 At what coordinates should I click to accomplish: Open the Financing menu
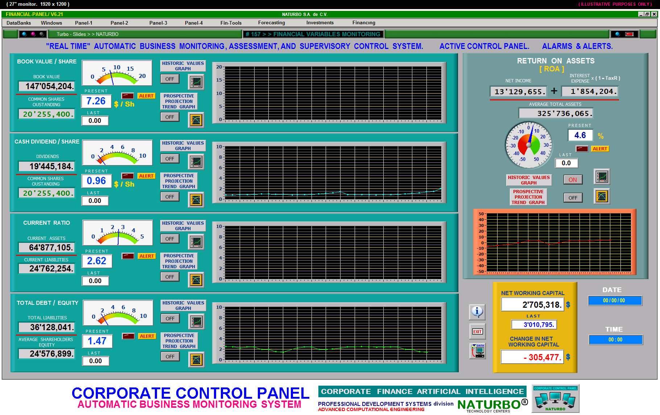[x=364, y=23]
